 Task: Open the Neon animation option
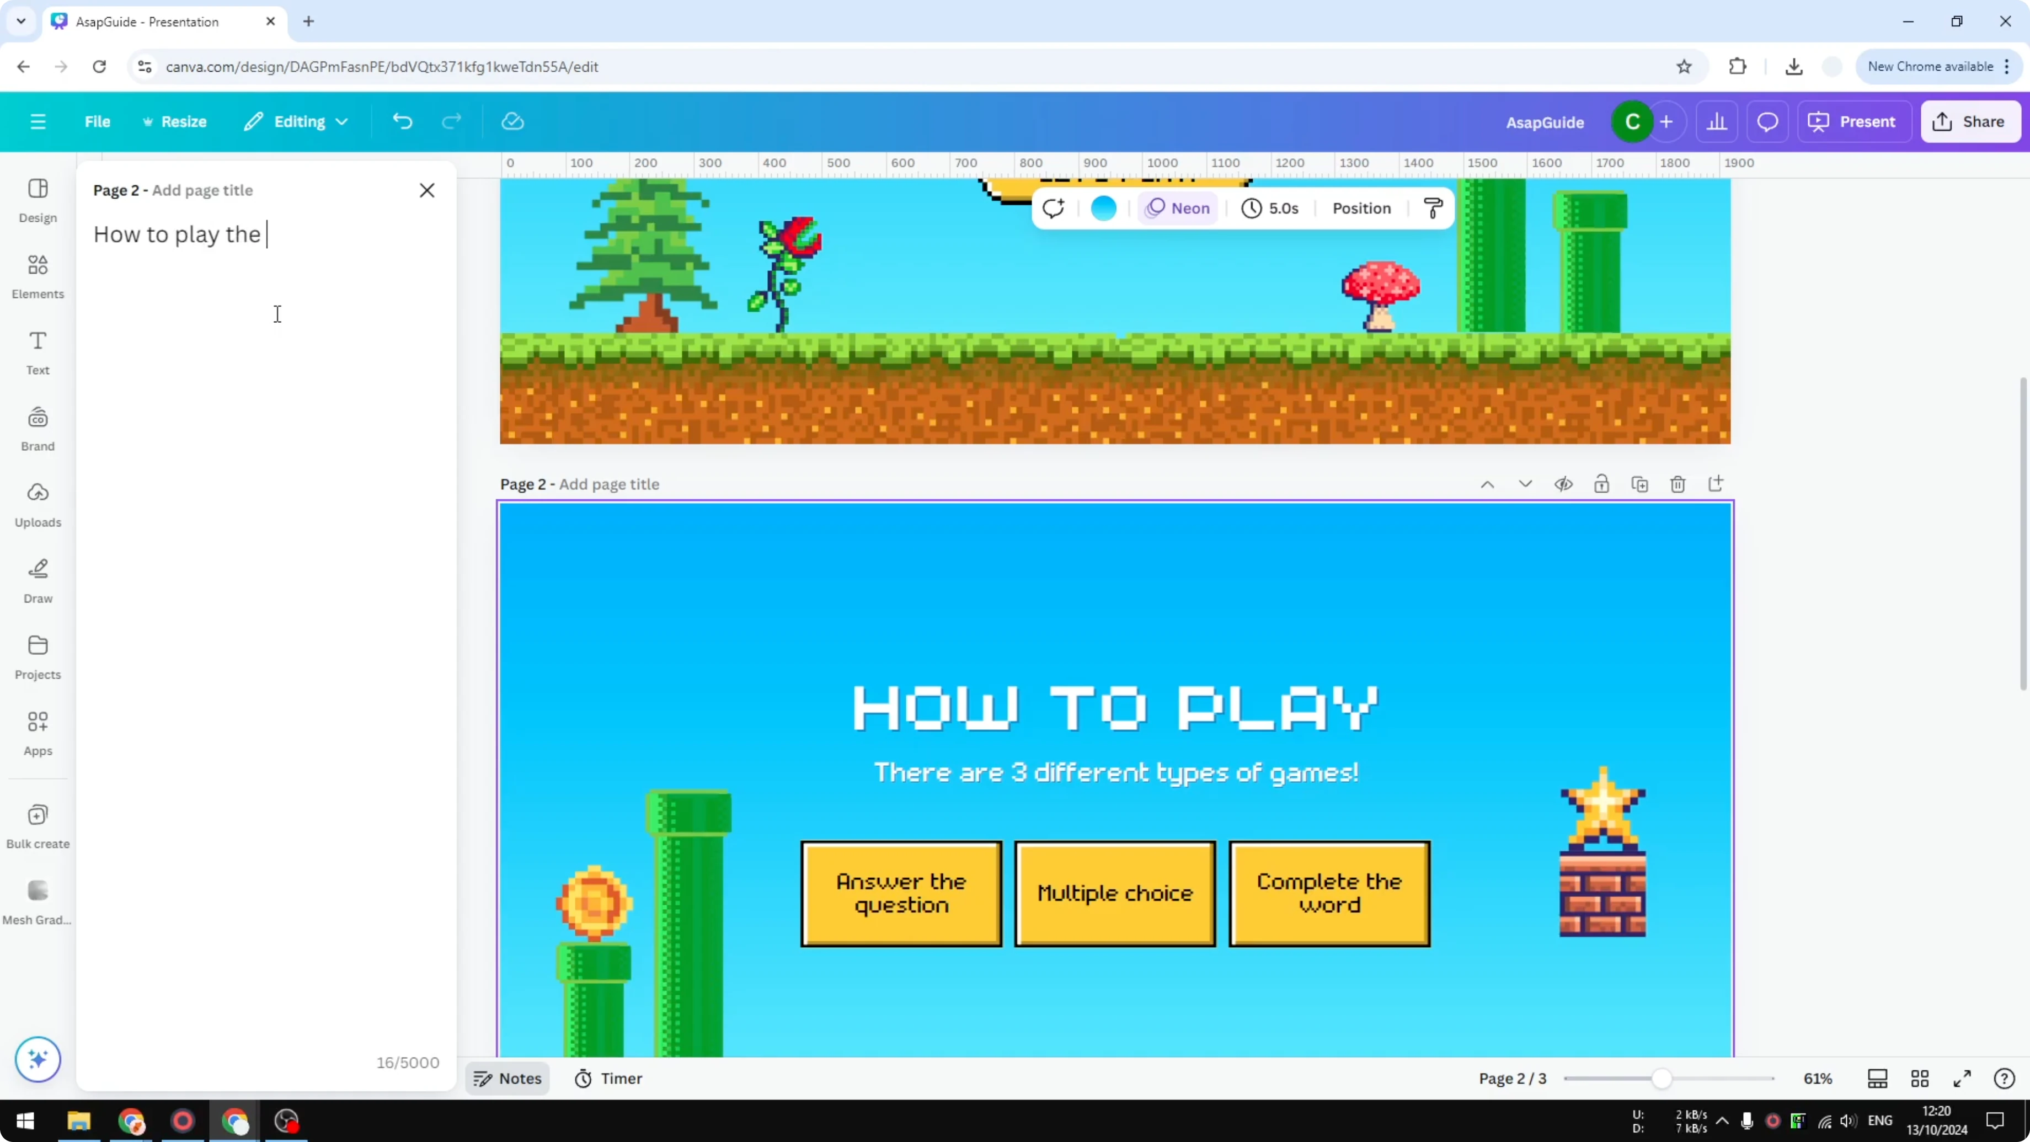coord(1178,208)
